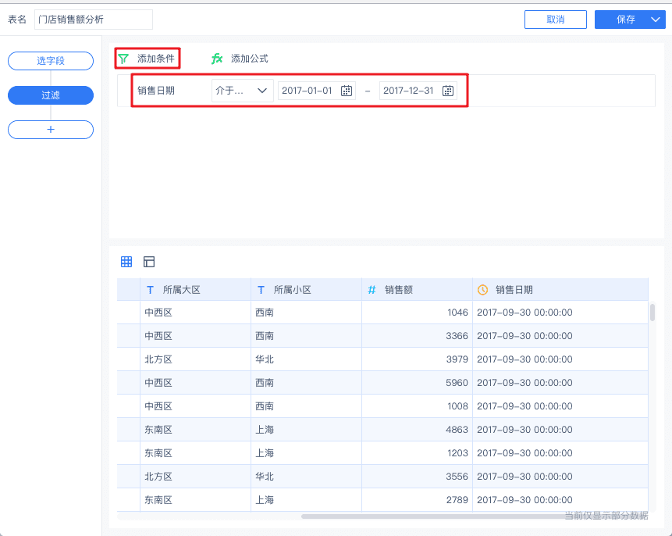The height and width of the screenshot is (536, 672).
Task: Select the cell with sales value 1046
Action: click(417, 313)
